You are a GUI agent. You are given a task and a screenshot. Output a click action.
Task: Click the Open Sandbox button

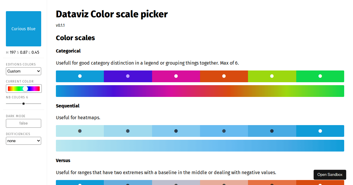click(x=330, y=174)
